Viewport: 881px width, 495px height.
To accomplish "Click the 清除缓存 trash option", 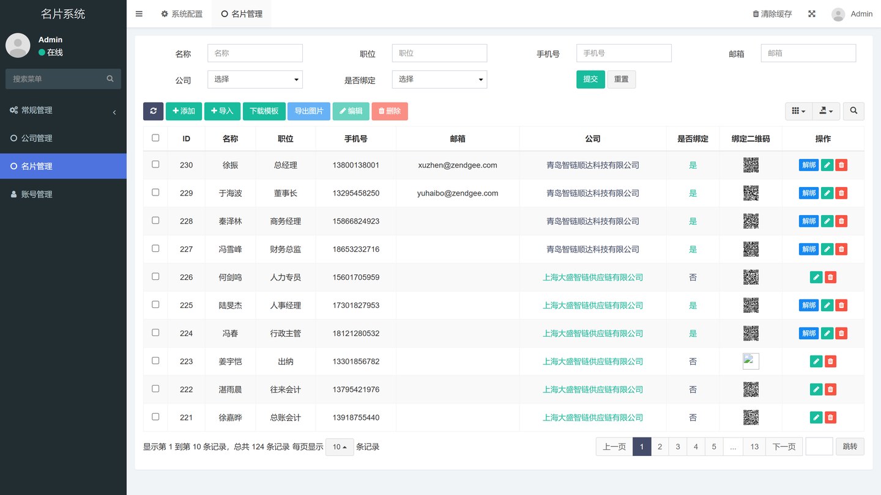I will tap(772, 13).
